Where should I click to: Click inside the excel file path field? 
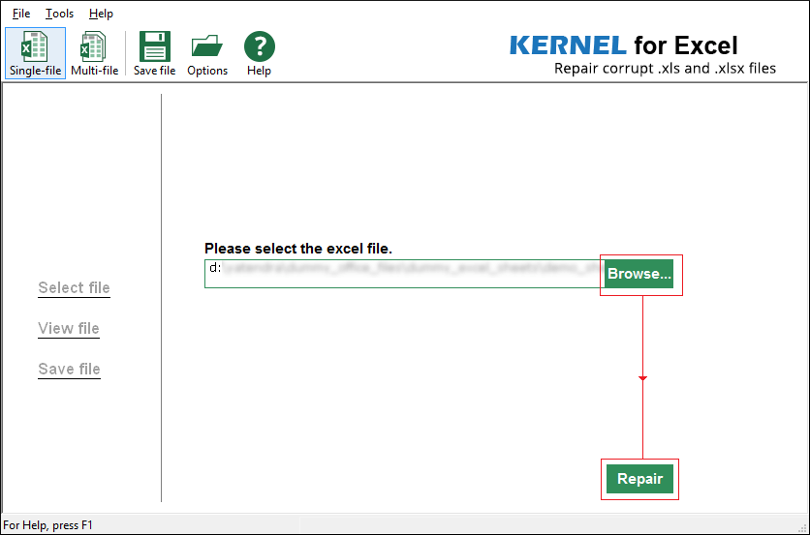tap(404, 274)
